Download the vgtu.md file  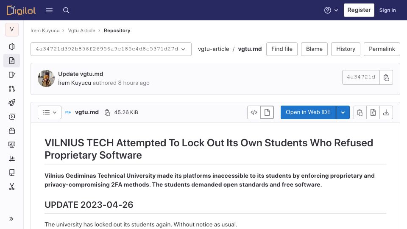[x=386, y=112]
